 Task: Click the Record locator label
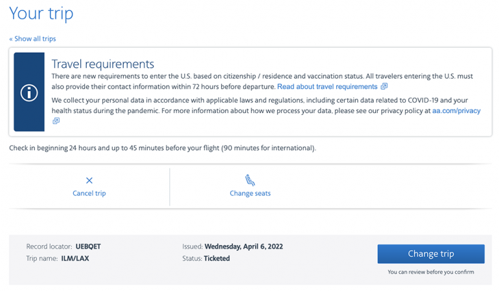(49, 246)
